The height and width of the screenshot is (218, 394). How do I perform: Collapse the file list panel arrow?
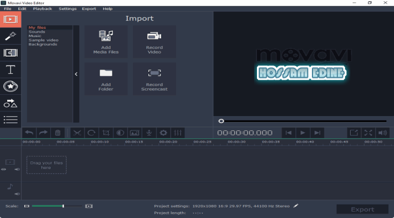pyautogui.click(x=76, y=74)
